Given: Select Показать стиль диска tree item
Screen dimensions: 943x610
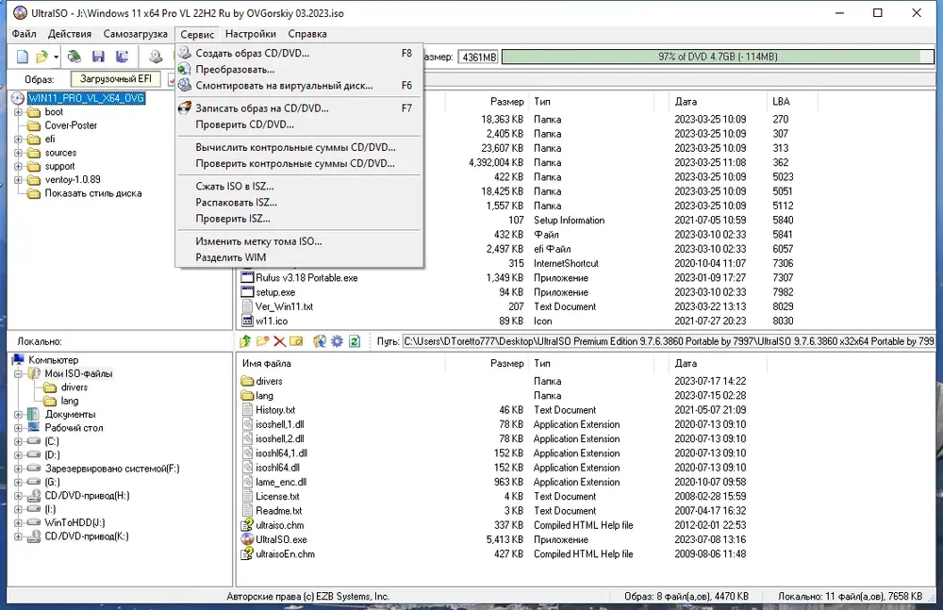Looking at the screenshot, I should tap(93, 193).
